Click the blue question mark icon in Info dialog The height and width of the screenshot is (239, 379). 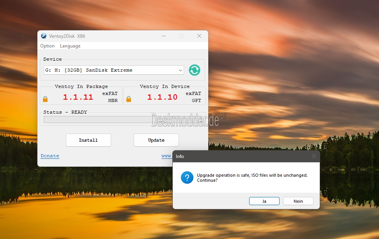pos(187,178)
